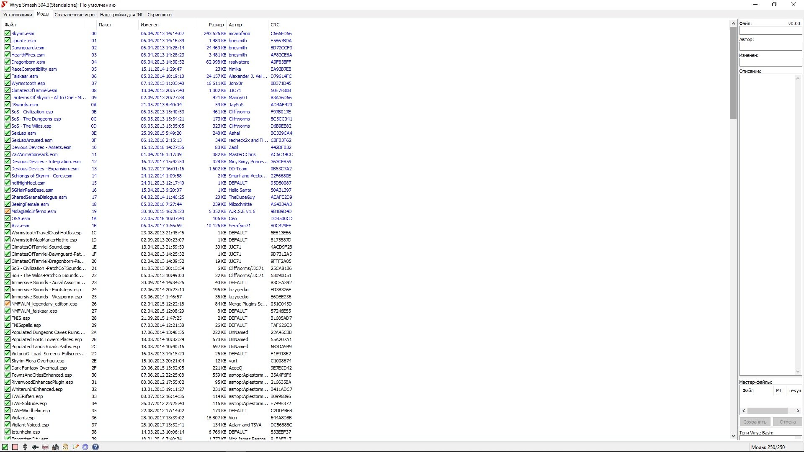Switch to the Установщики tab

pos(18,15)
